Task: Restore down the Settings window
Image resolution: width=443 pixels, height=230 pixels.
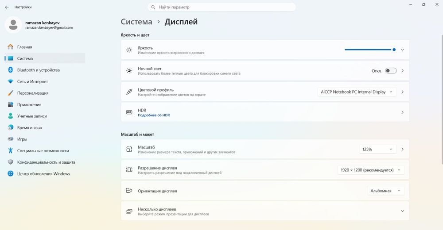Action: (424, 4)
